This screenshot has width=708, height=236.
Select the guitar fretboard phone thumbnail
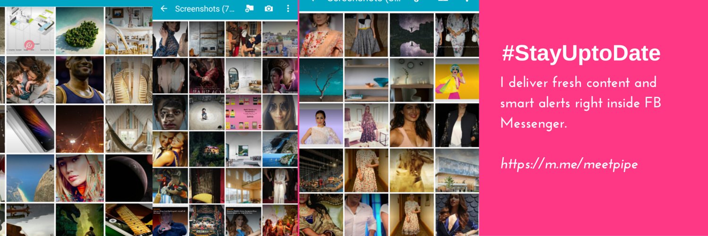[128, 220]
